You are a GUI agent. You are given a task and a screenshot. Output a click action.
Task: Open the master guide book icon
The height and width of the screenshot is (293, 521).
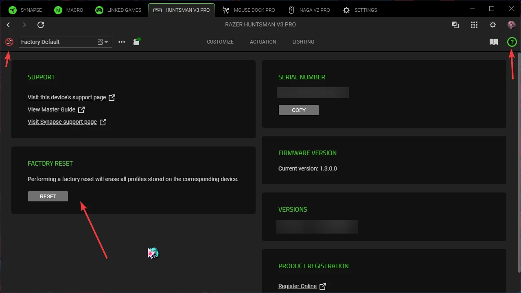coord(494,42)
